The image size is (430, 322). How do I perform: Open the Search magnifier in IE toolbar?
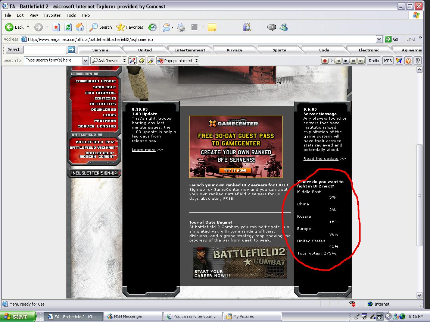101,27
